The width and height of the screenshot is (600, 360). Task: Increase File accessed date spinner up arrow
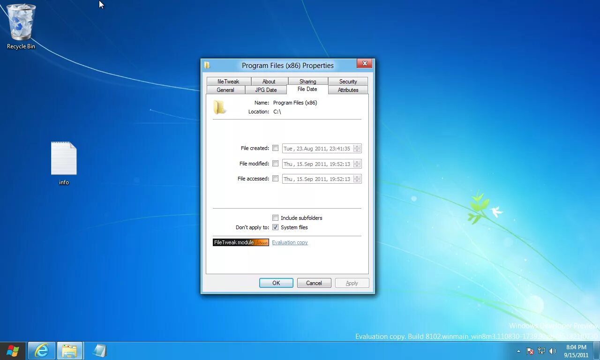click(357, 177)
